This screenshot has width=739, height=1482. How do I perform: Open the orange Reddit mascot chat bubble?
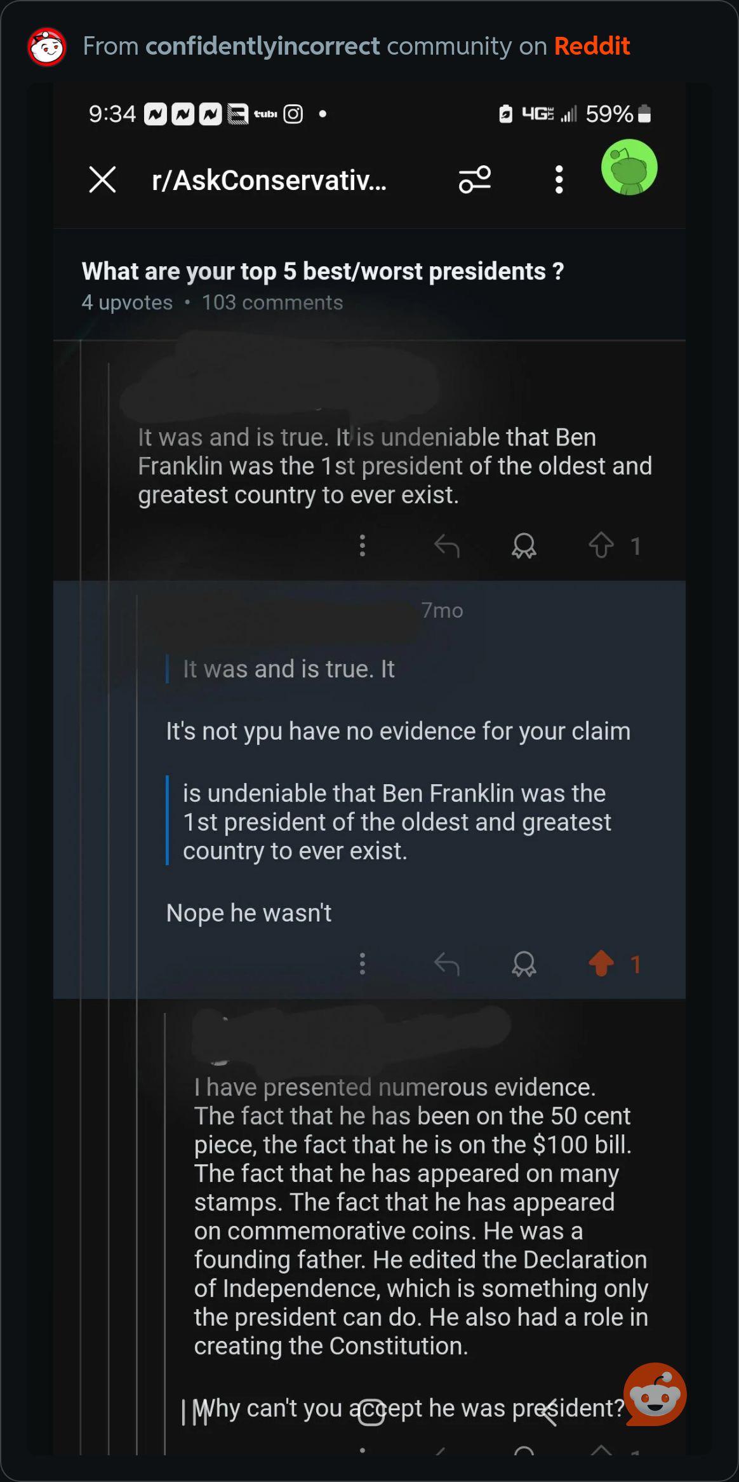point(655,1394)
